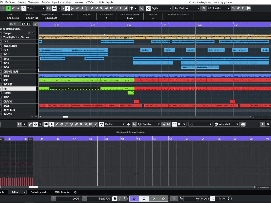Open the Velocidad controller dropdown
The height and width of the screenshot is (203, 271).
(x=226, y=124)
